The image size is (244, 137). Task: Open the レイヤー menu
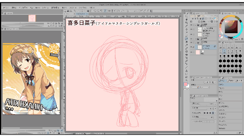45,8
